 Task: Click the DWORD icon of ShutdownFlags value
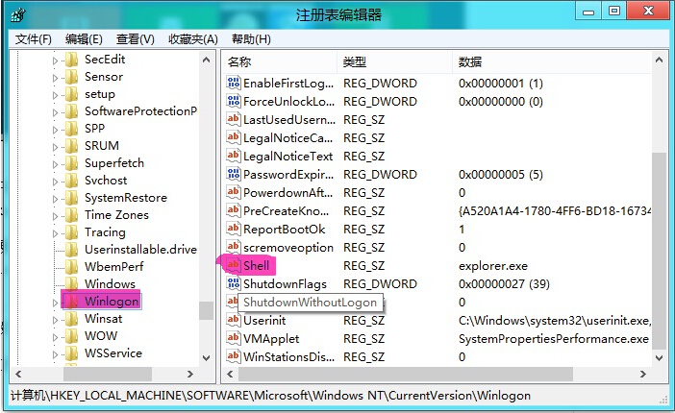[233, 283]
